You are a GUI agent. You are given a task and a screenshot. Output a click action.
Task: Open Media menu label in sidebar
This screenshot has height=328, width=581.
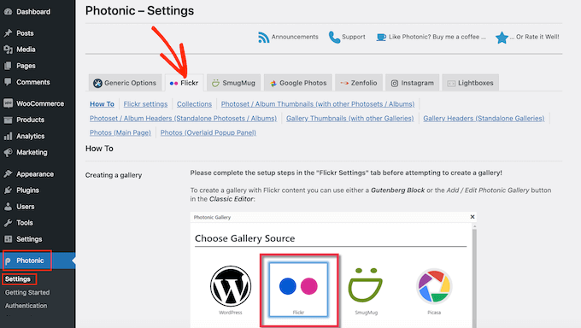point(26,50)
